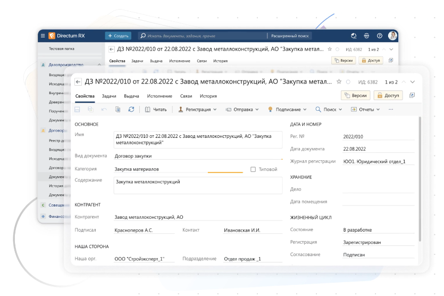The width and height of the screenshot is (444, 296).
Task: Open the user profile avatar
Action: [x=392, y=36]
